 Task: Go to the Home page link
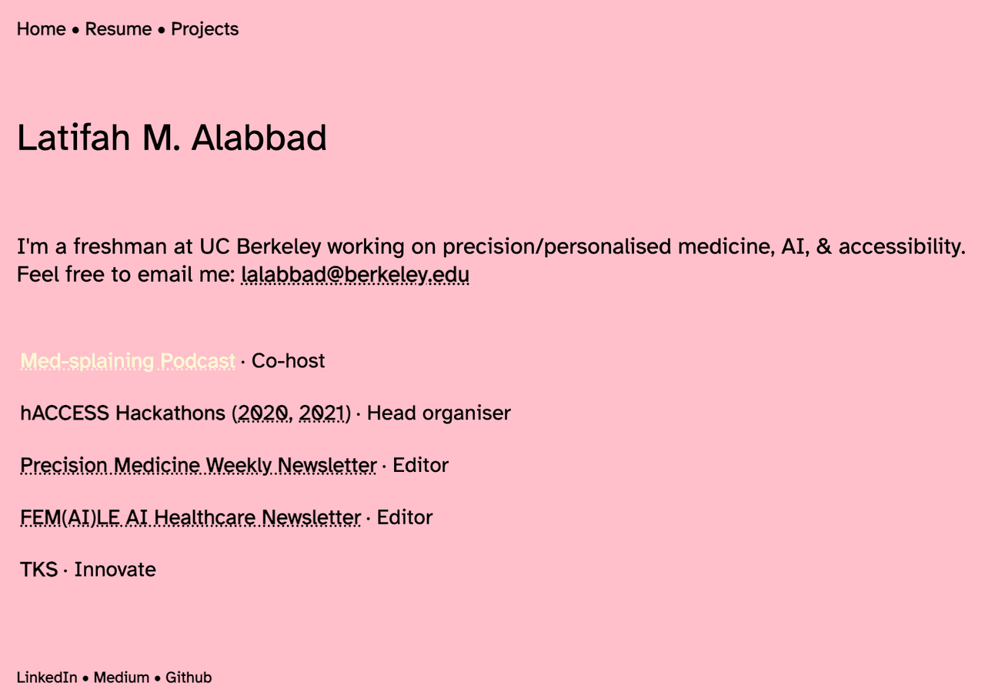point(42,29)
